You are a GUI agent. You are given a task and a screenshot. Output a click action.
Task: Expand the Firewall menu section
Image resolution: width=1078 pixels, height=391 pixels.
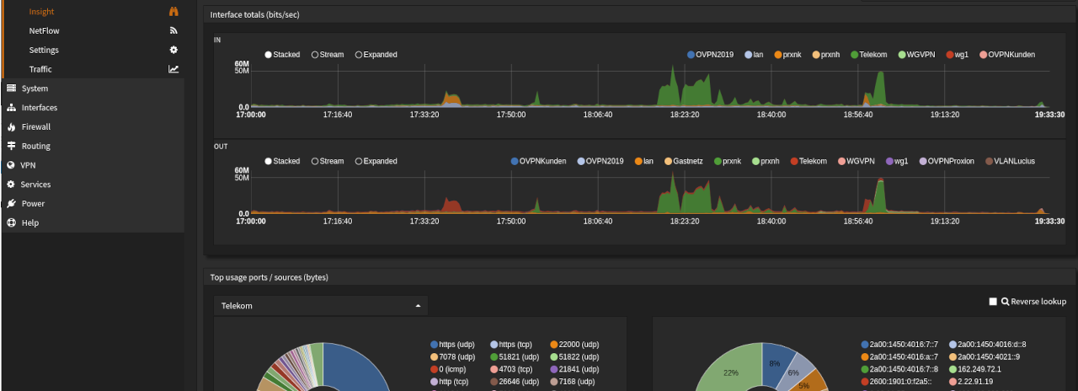click(x=93, y=127)
